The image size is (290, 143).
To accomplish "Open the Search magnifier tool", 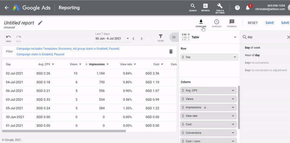I will coord(193,8).
